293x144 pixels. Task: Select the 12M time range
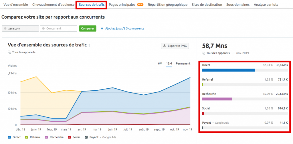(x=169, y=63)
